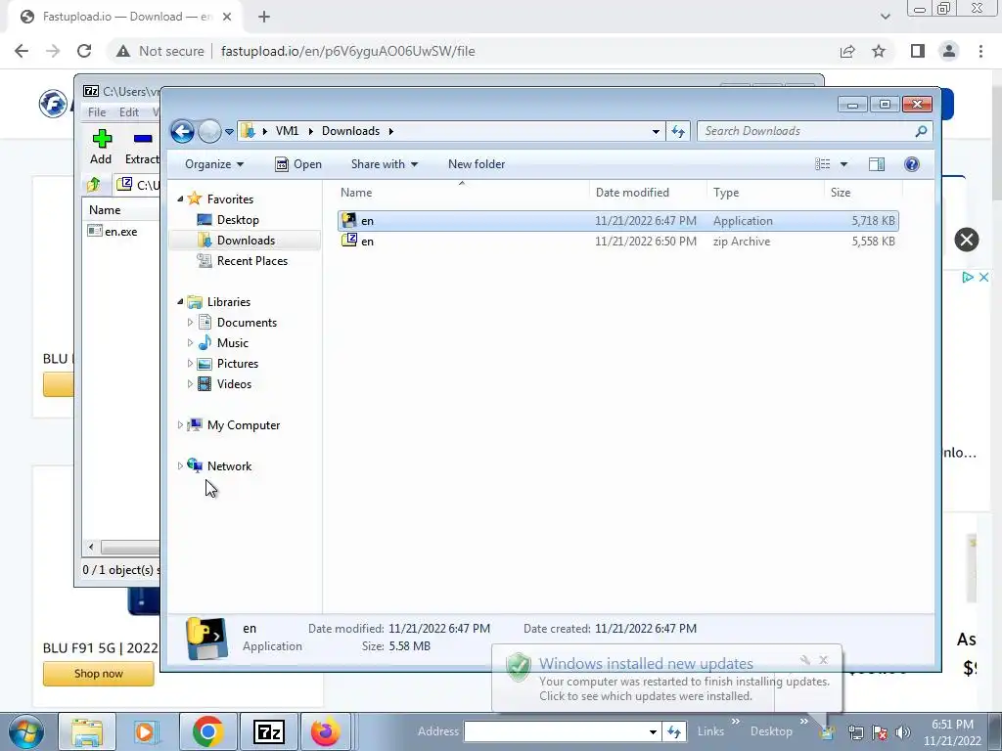
Task: Toggle the preview pane icon
Action: [877, 164]
